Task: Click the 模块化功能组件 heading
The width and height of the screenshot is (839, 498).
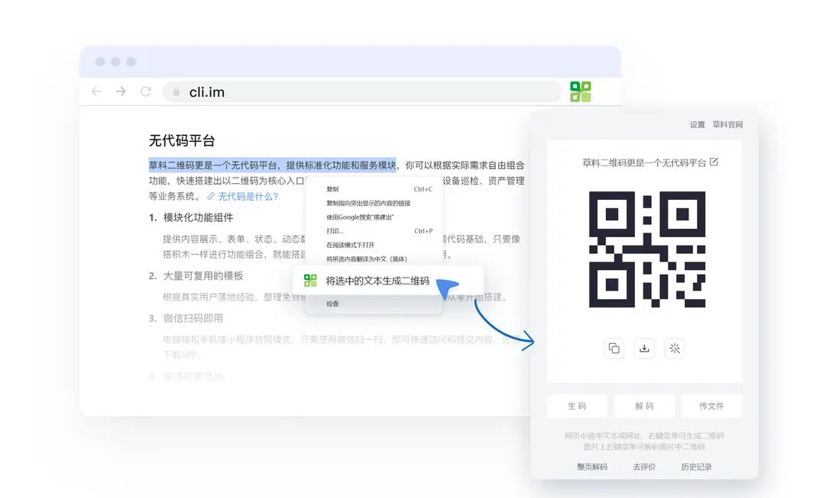Action: click(198, 218)
